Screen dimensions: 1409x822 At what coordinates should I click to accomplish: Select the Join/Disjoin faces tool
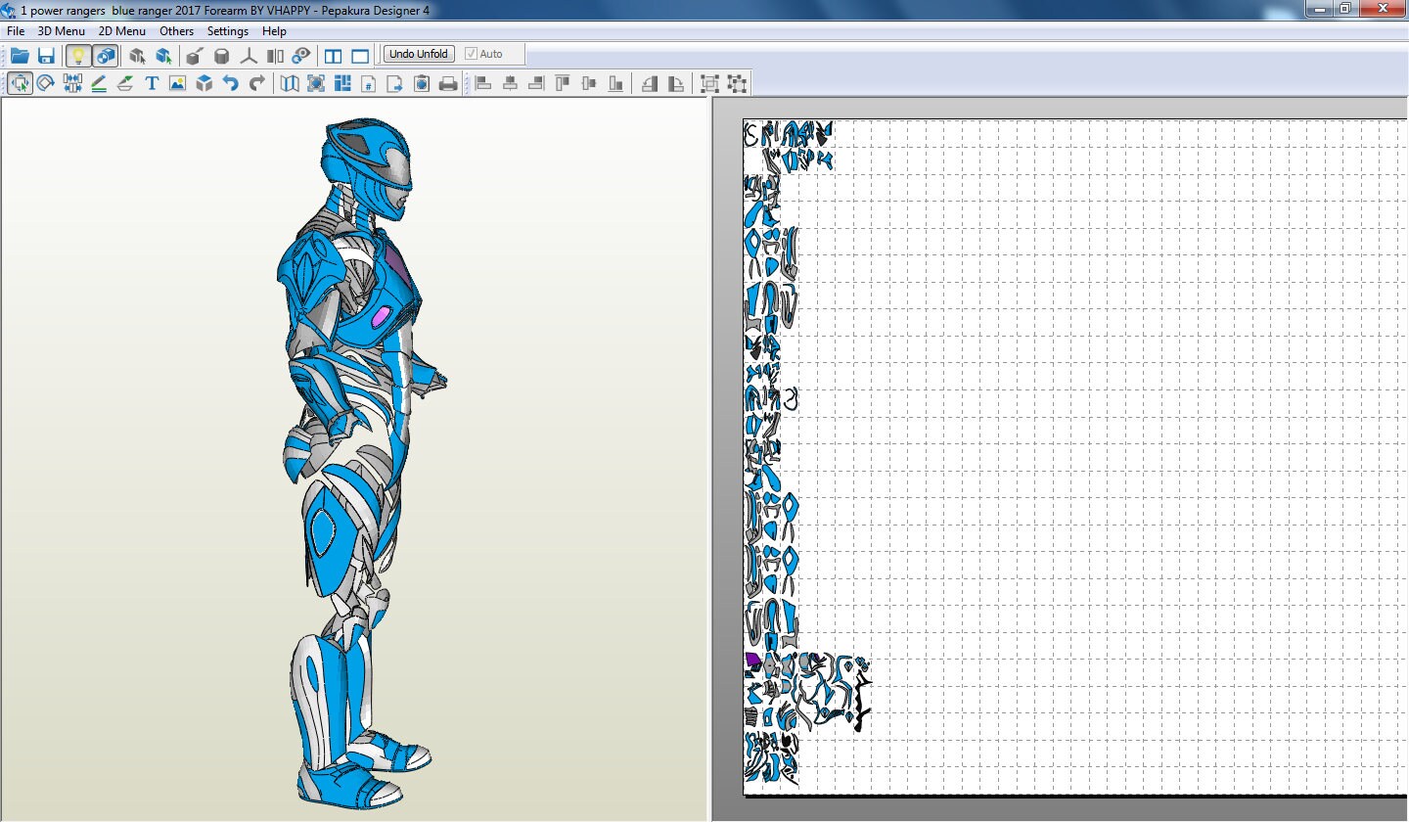click(72, 83)
